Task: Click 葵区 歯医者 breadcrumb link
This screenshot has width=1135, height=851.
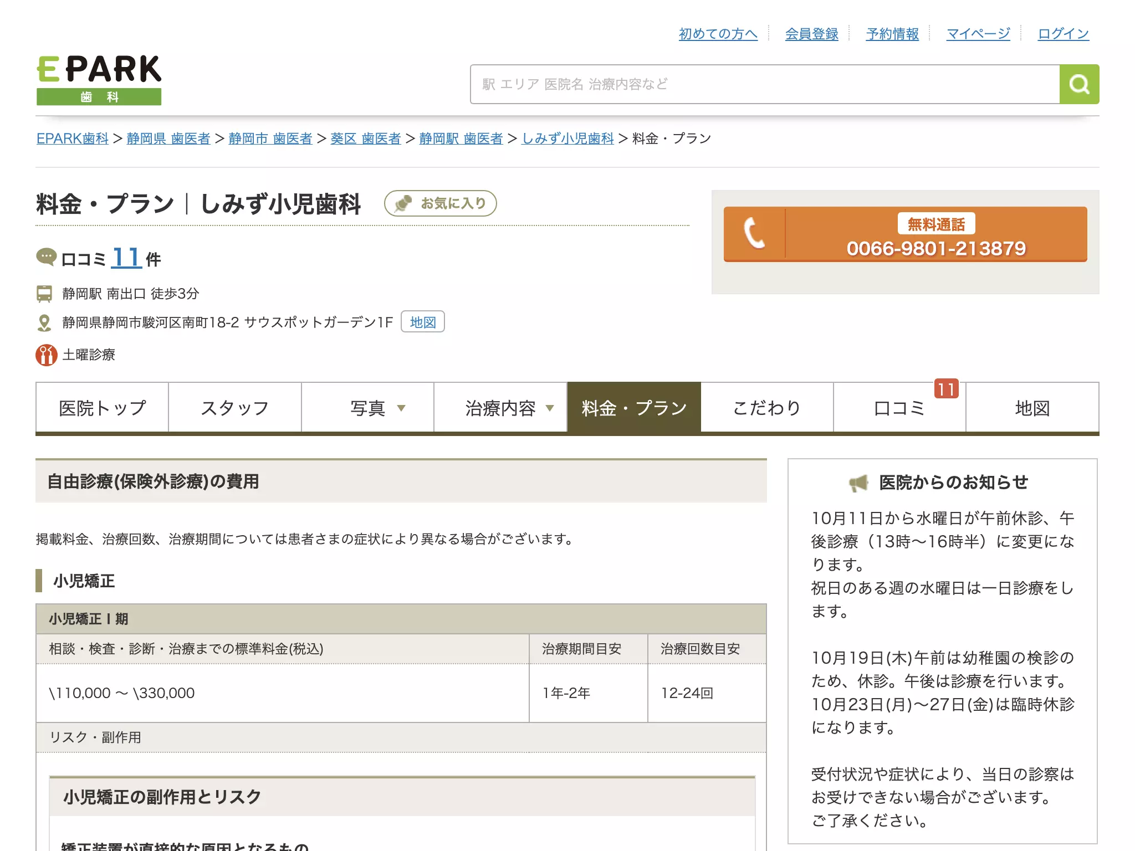Action: pos(366,139)
